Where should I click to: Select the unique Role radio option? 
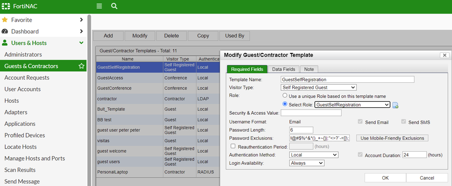(x=285, y=96)
